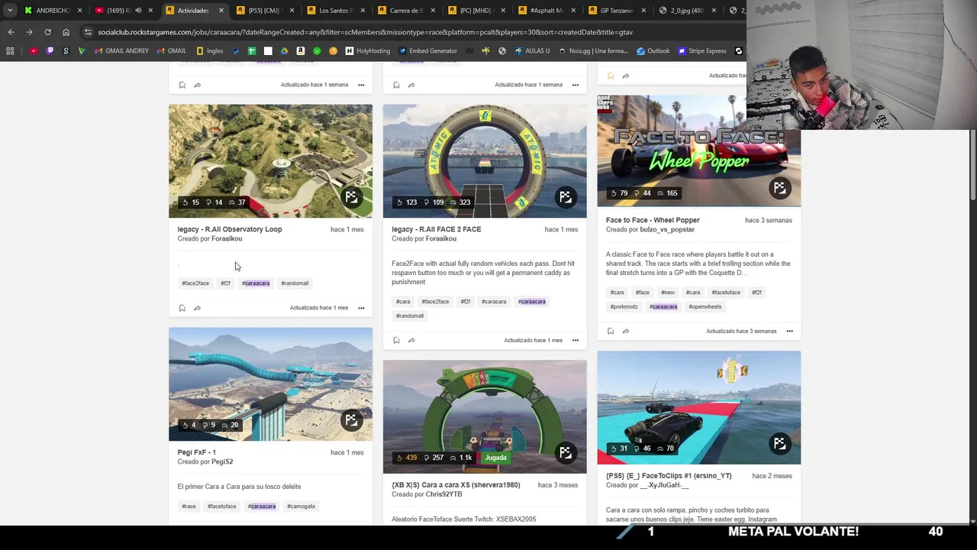This screenshot has width=977, height=550.
Task: Share the legacy - R.All FACE 2 FACE job
Action: click(x=411, y=340)
